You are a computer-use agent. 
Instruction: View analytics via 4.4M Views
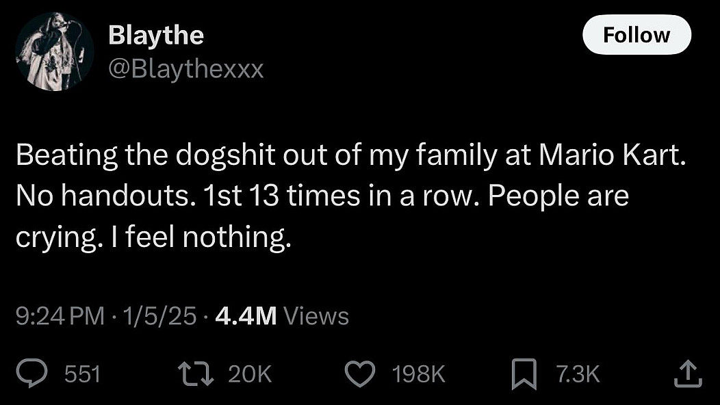(x=281, y=315)
